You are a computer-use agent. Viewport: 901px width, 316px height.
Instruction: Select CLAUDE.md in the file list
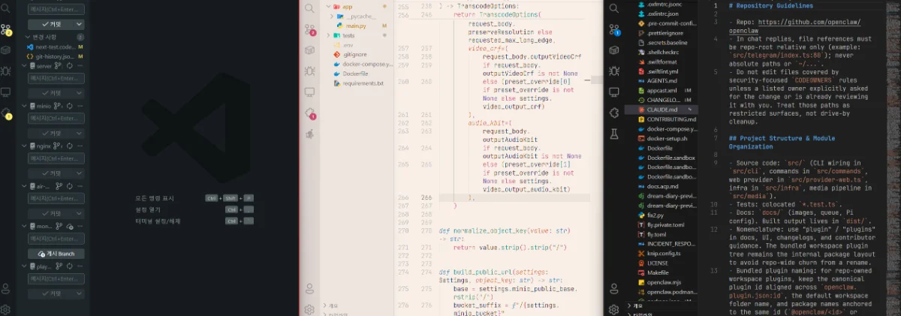pos(661,110)
